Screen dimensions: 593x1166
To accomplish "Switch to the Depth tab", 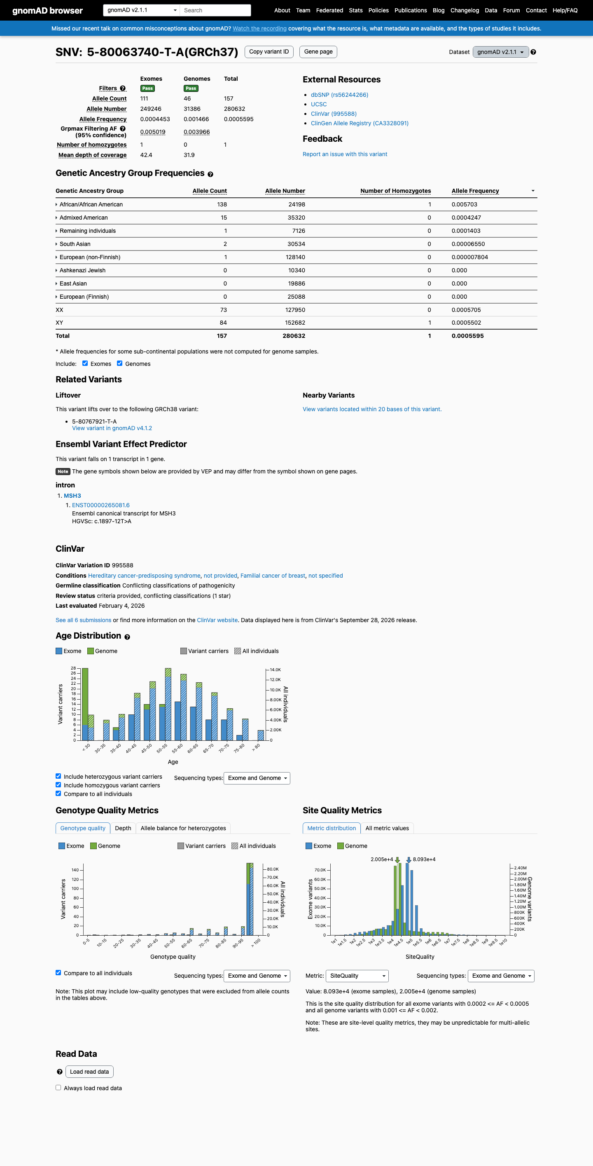I will [x=123, y=828].
